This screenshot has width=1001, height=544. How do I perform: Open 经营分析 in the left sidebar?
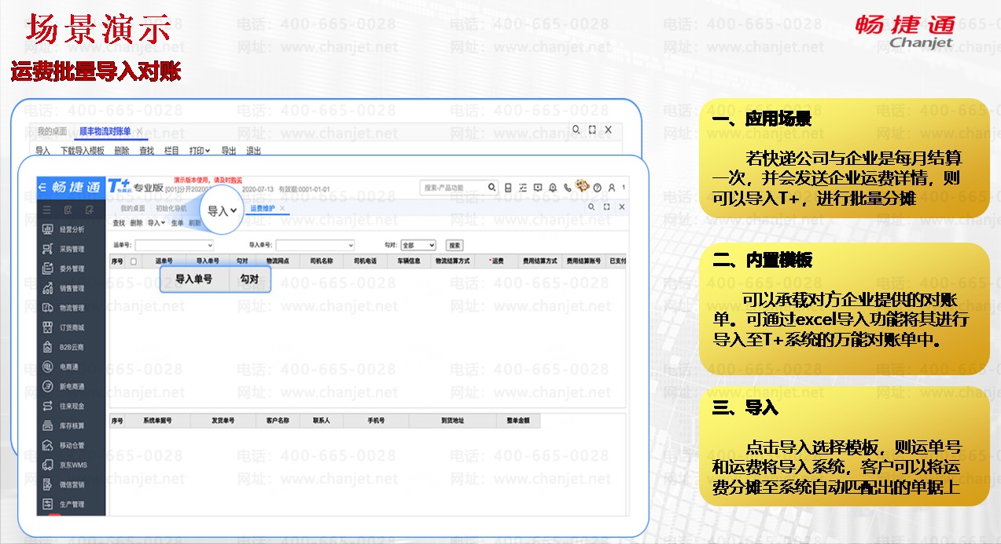point(64,229)
